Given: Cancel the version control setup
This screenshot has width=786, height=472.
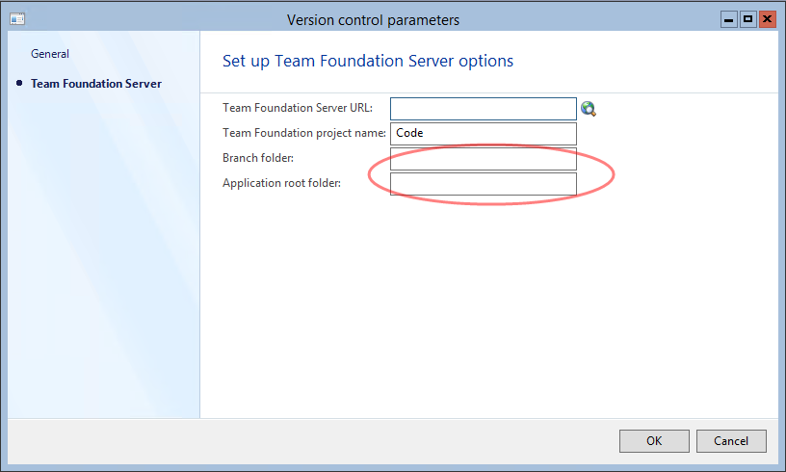Looking at the screenshot, I should click(731, 441).
